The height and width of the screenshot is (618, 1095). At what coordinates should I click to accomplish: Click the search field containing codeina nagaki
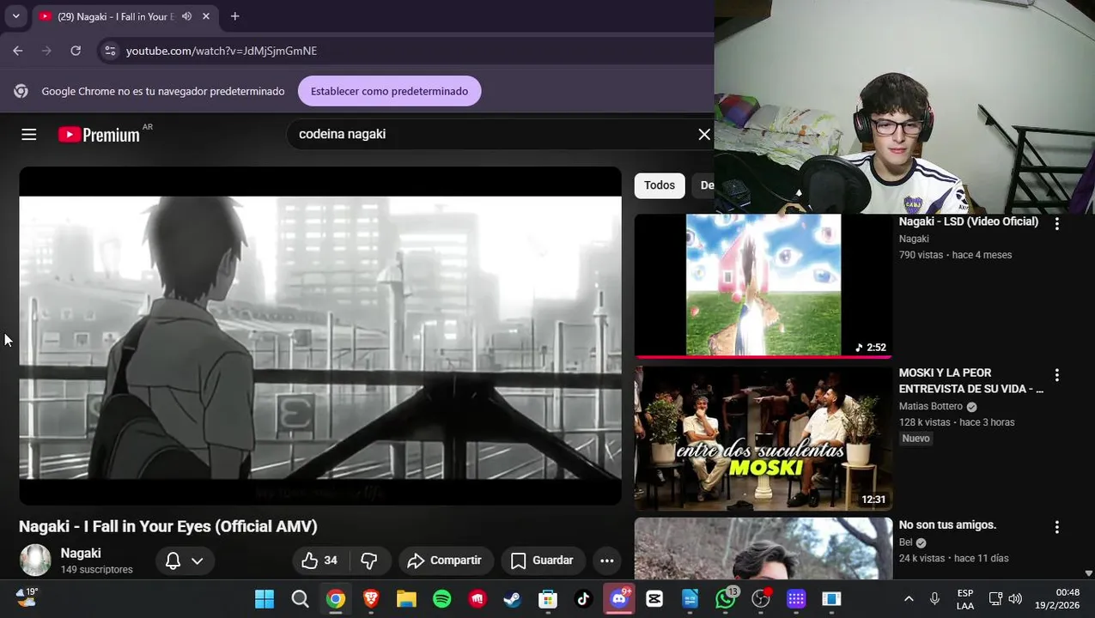point(490,134)
